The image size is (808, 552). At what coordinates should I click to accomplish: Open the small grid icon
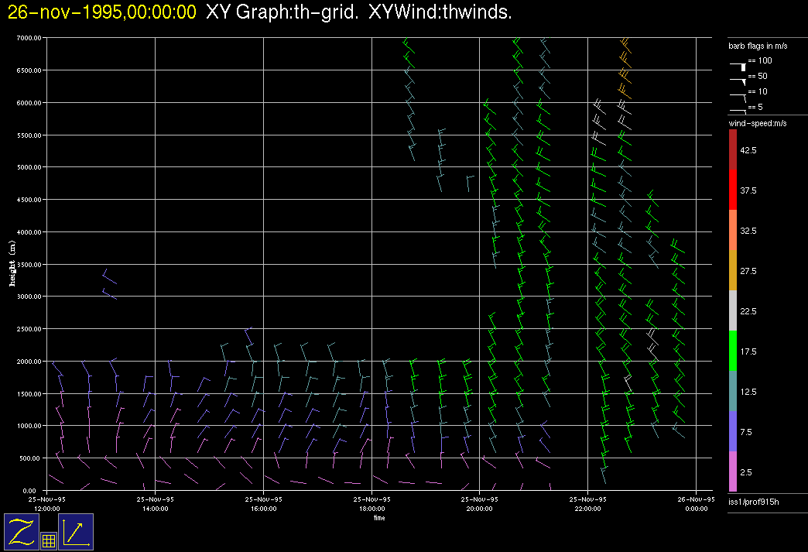[x=48, y=541]
